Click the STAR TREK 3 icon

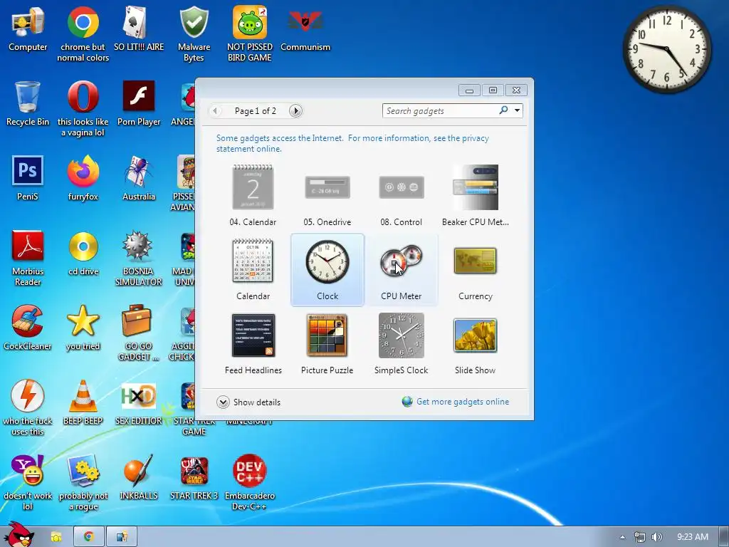point(194,477)
